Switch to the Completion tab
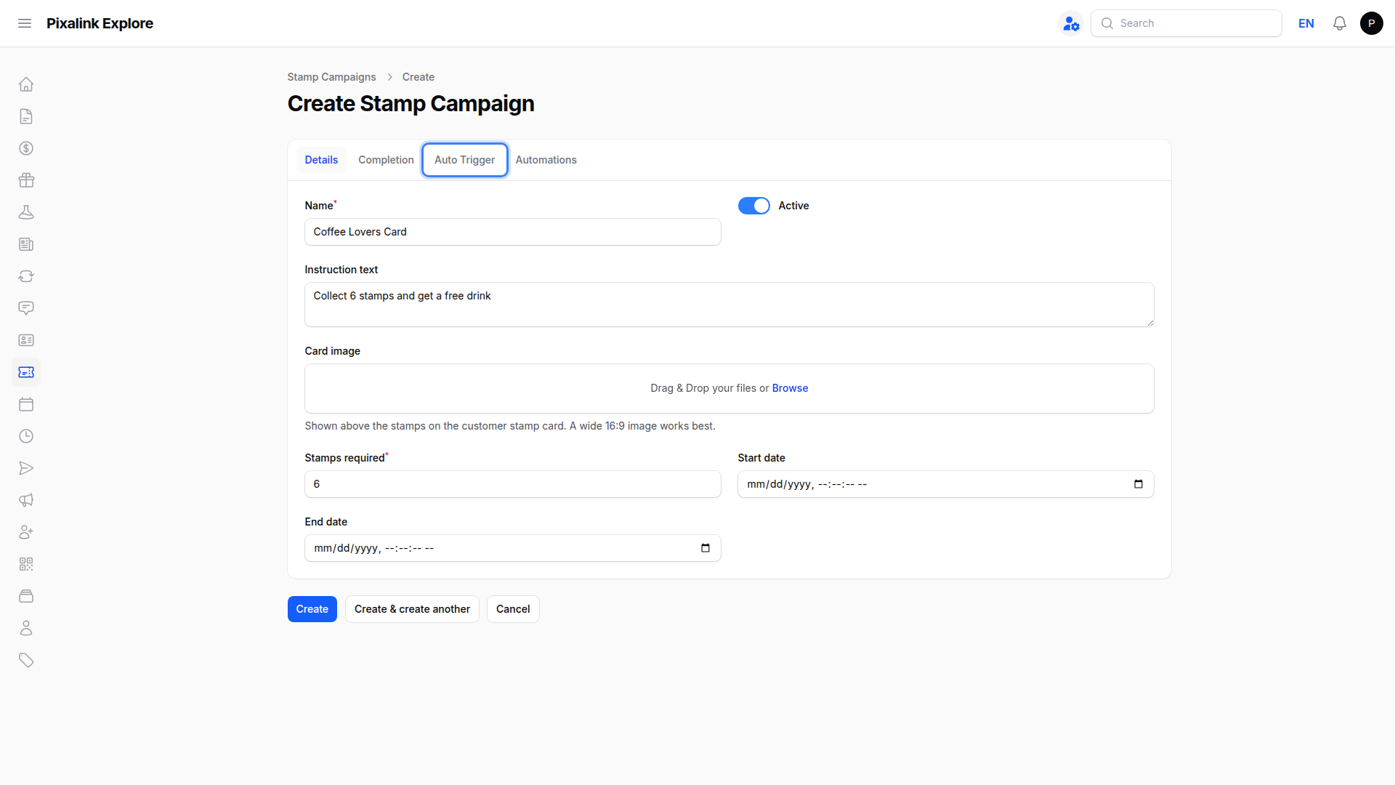The height and width of the screenshot is (785, 1395). click(x=386, y=160)
